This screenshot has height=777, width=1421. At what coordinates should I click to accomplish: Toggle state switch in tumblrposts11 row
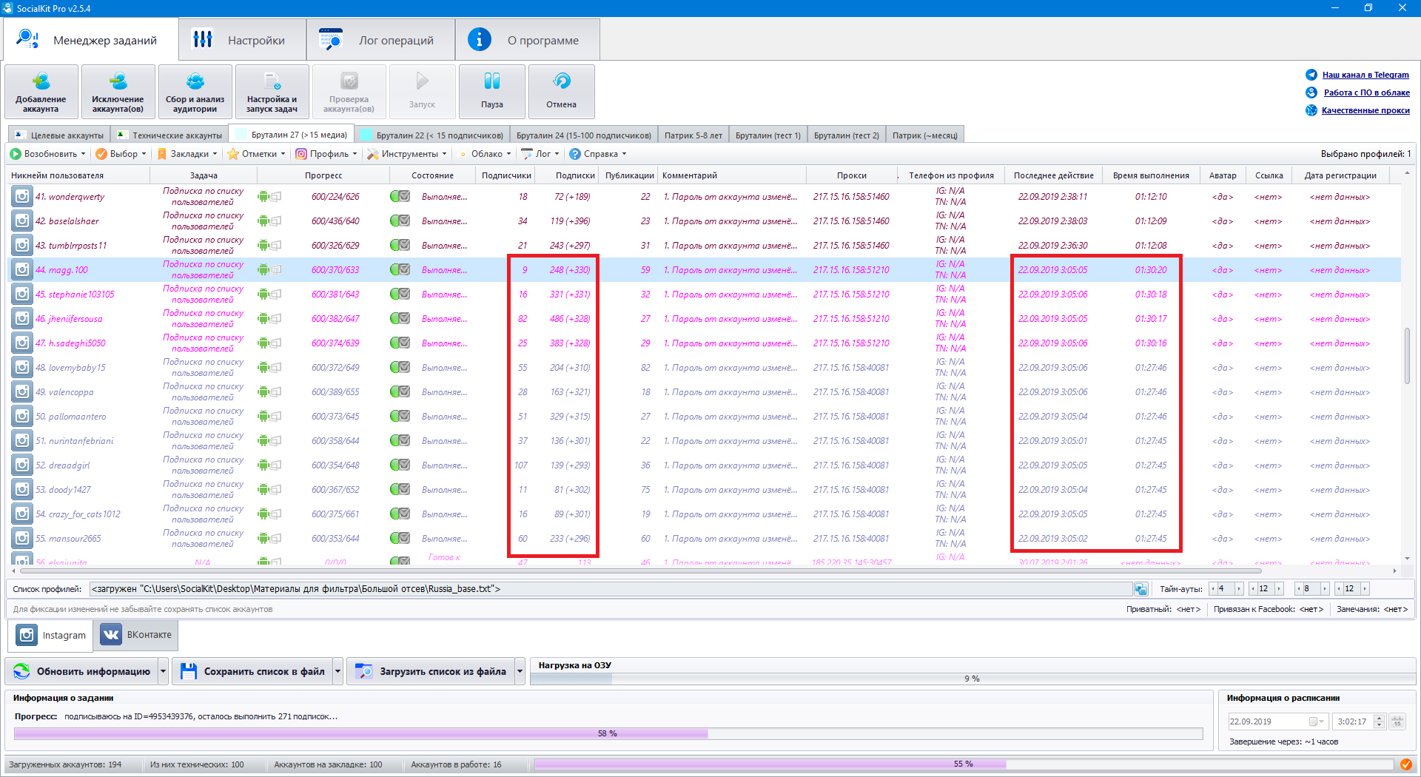(x=400, y=245)
